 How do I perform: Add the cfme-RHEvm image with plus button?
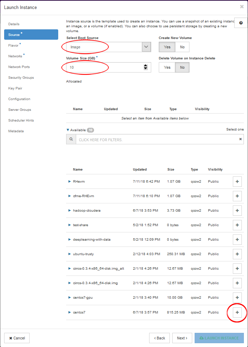pos(237,196)
